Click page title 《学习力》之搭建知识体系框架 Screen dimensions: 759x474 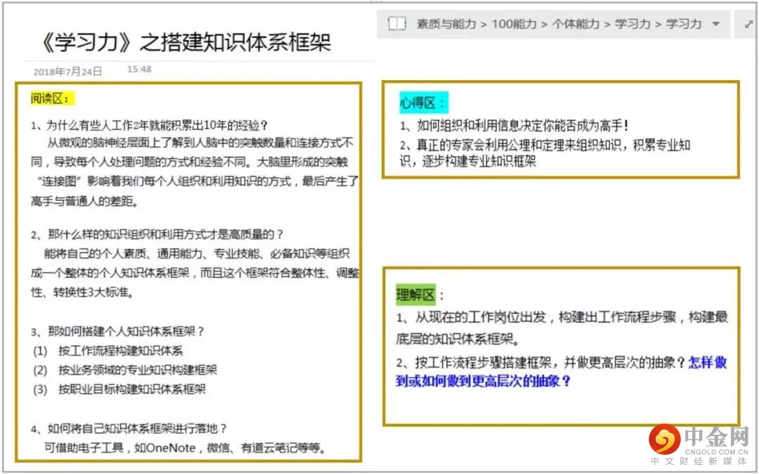184,42
